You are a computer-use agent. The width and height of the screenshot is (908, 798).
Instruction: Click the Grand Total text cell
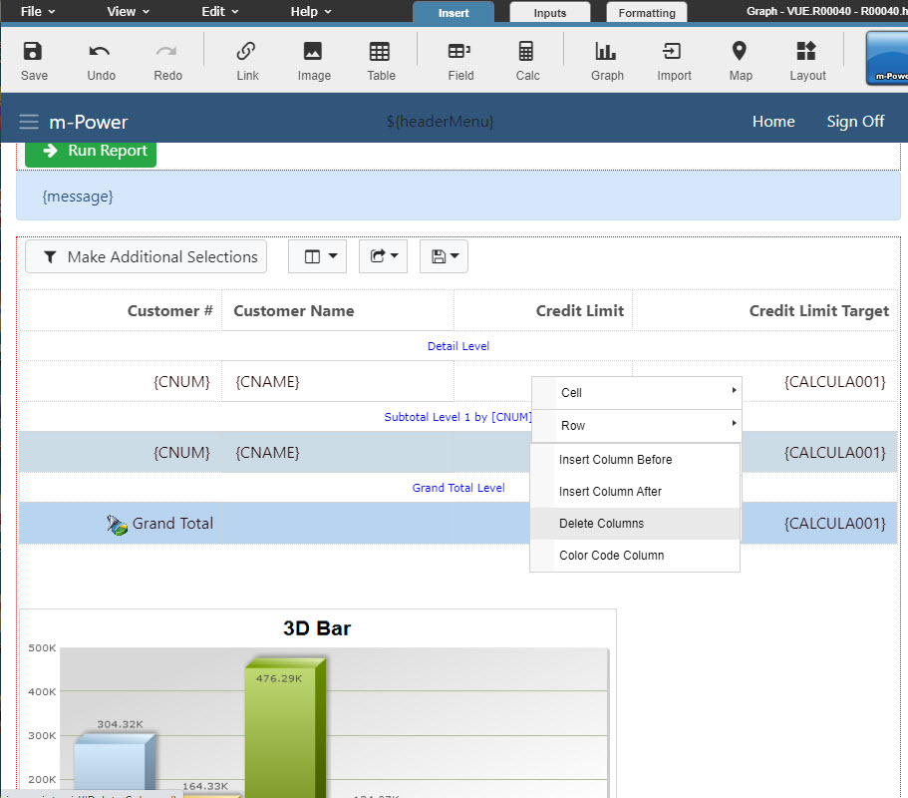[172, 524]
